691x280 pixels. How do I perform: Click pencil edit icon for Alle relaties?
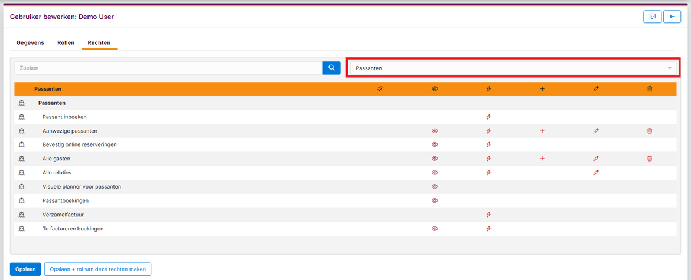(596, 173)
